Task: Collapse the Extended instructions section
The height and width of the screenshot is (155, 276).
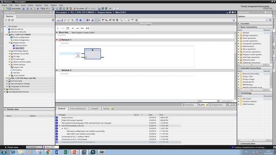Action: (239, 68)
